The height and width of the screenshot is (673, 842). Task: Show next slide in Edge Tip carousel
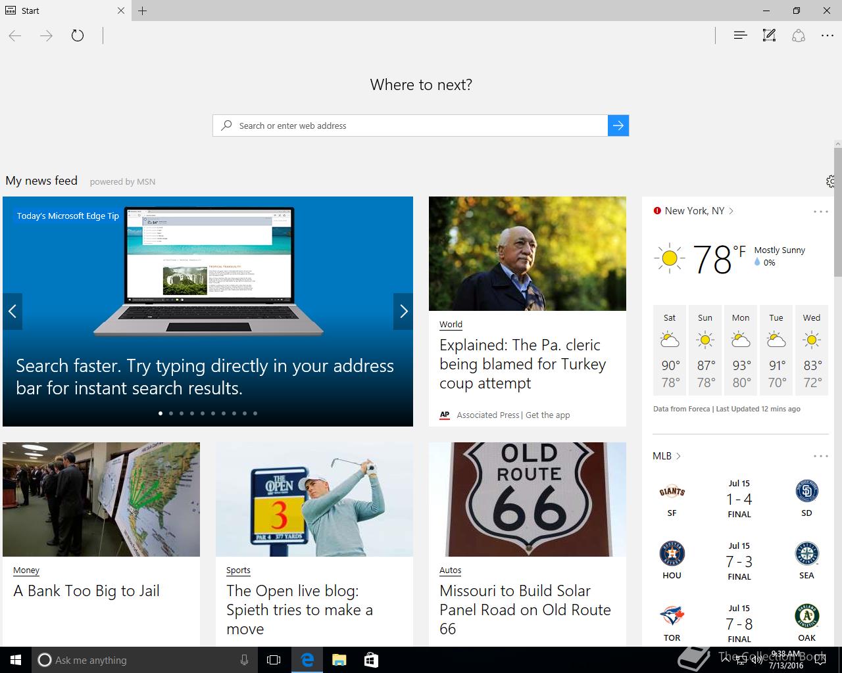(x=403, y=312)
